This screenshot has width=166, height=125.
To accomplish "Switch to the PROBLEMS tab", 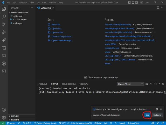I will pos(43,84).
